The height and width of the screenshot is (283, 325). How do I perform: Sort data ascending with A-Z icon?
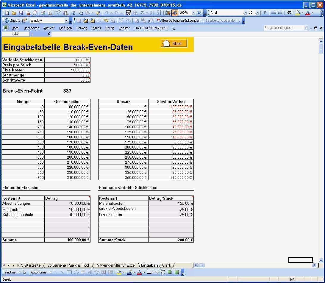coord(152,13)
